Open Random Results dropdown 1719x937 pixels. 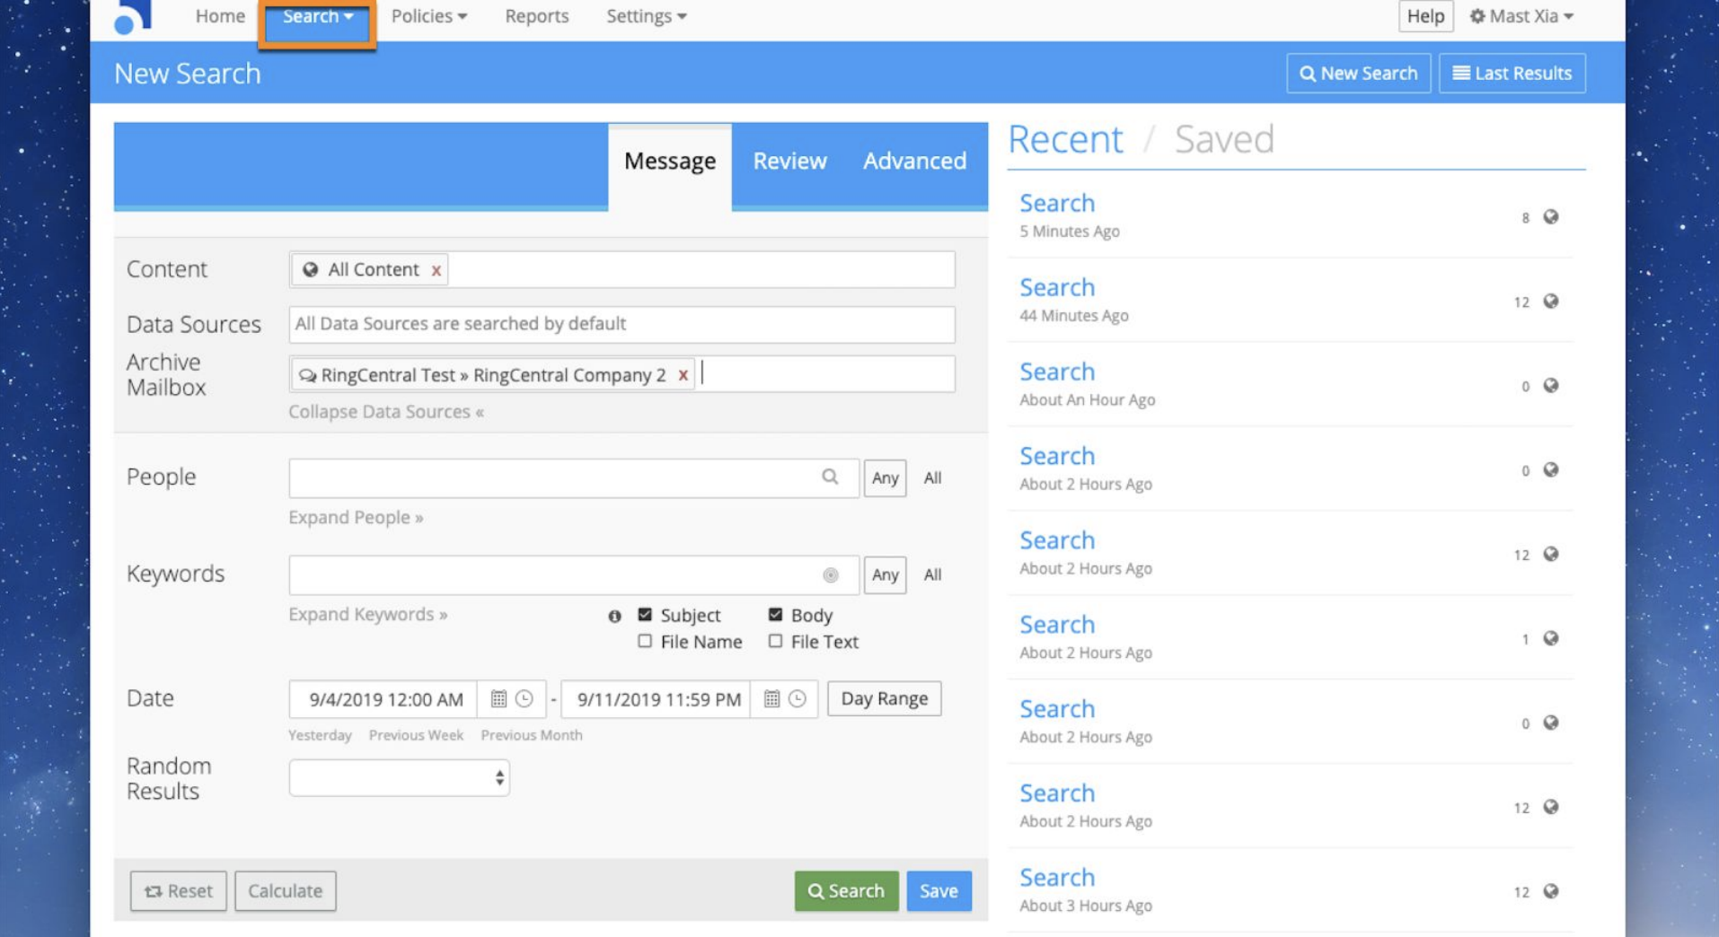(399, 777)
